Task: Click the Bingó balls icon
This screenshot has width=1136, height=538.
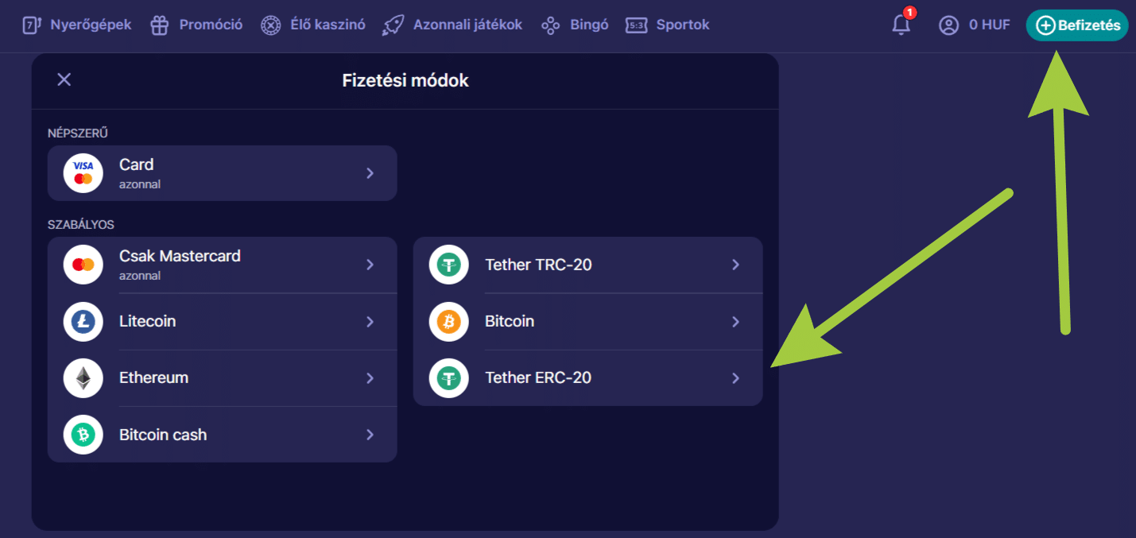Action: (x=550, y=25)
